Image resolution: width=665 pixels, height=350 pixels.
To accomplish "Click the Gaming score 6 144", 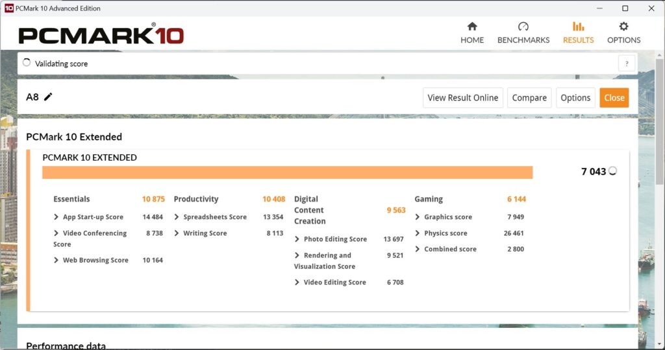I will point(516,199).
